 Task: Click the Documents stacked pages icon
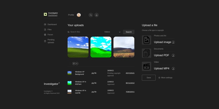click(146, 53)
